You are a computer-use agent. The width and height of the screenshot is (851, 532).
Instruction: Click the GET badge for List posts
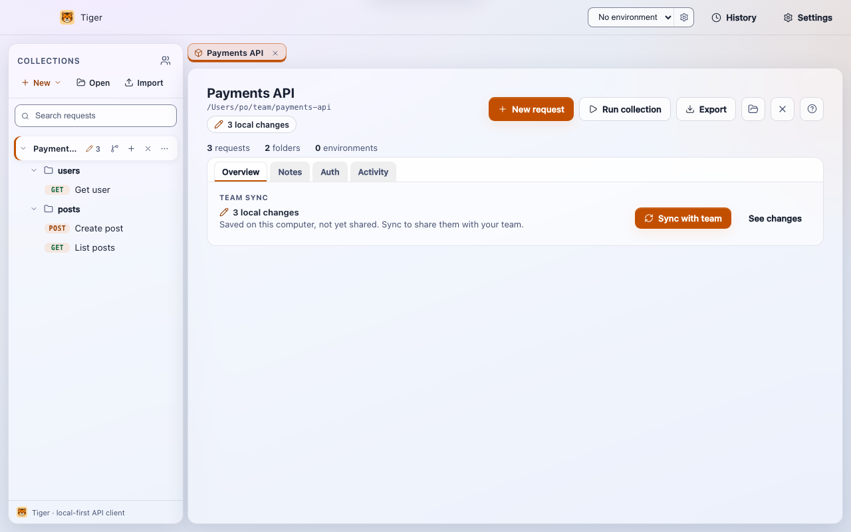58,247
